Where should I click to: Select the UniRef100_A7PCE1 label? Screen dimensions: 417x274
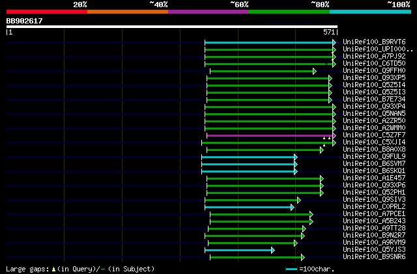(x=374, y=214)
